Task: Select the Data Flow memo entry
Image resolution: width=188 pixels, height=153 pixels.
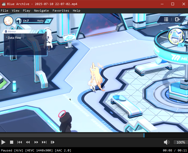Action: tap(14, 38)
